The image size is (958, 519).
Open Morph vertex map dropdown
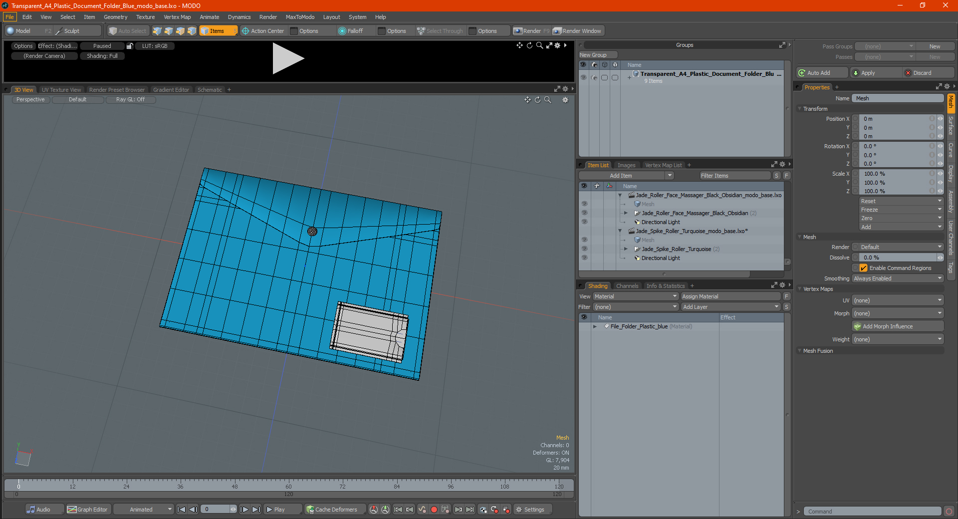coord(898,313)
